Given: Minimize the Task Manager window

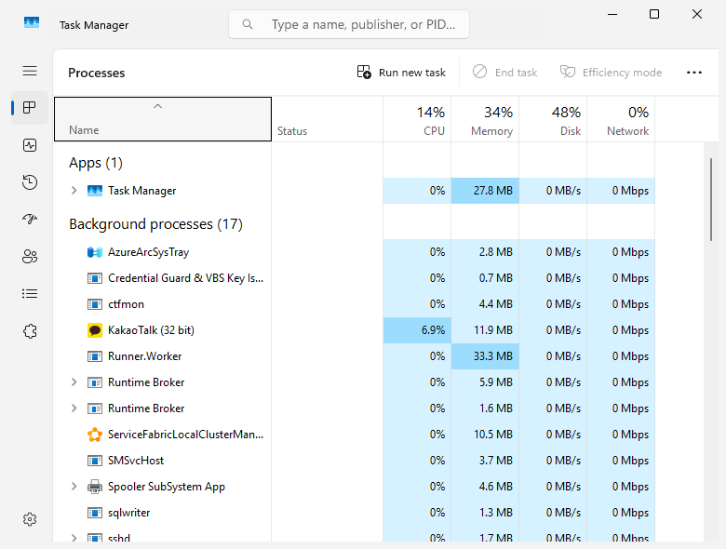Looking at the screenshot, I should (612, 14).
